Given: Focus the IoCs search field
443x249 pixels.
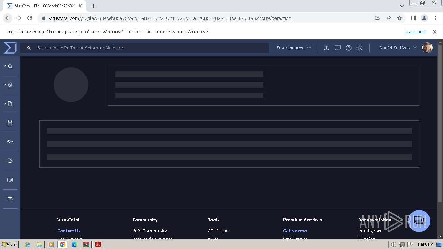Looking at the screenshot, I should (x=144, y=48).
